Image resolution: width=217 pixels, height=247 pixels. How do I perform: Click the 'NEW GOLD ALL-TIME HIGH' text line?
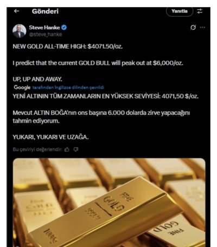(68, 47)
